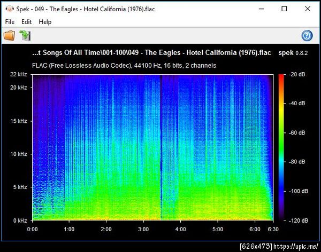Click the 4:00 time axis label

tap(181, 229)
